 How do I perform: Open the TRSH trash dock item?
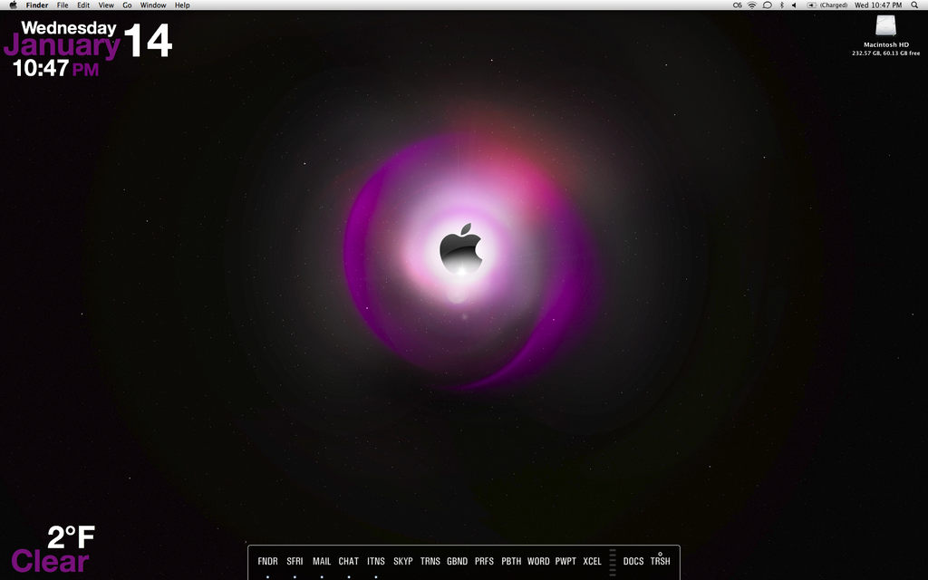tap(661, 560)
